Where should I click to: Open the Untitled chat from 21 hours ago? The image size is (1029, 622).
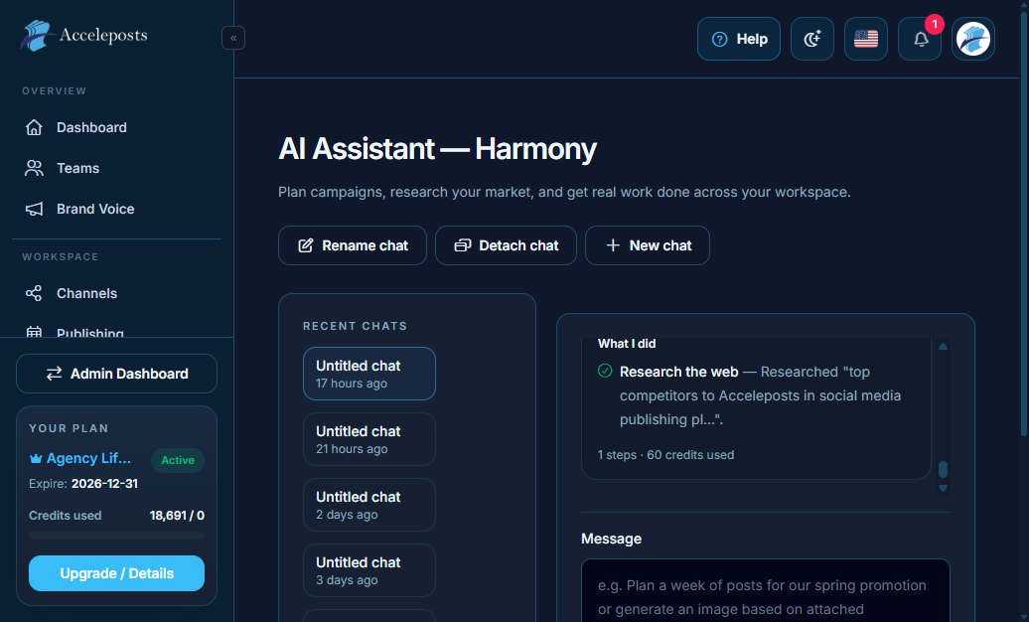pyautogui.click(x=369, y=439)
